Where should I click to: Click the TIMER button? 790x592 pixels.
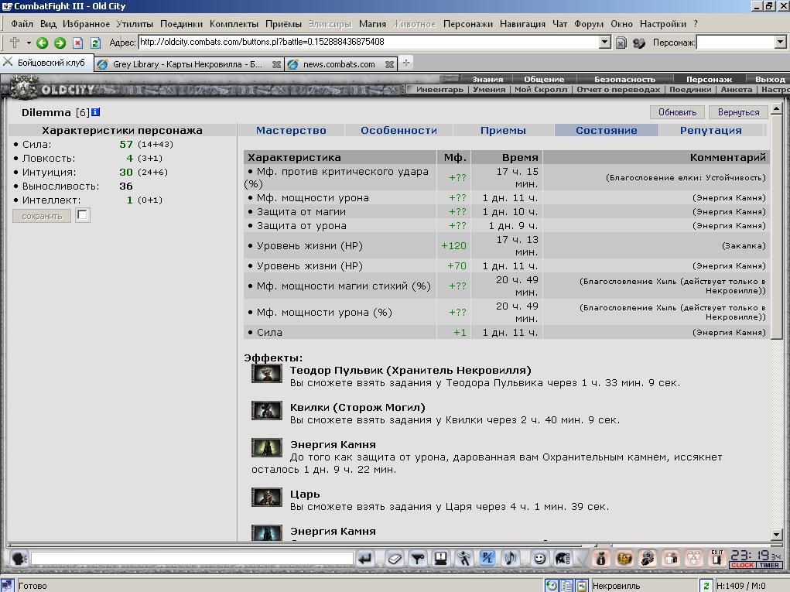click(769, 565)
